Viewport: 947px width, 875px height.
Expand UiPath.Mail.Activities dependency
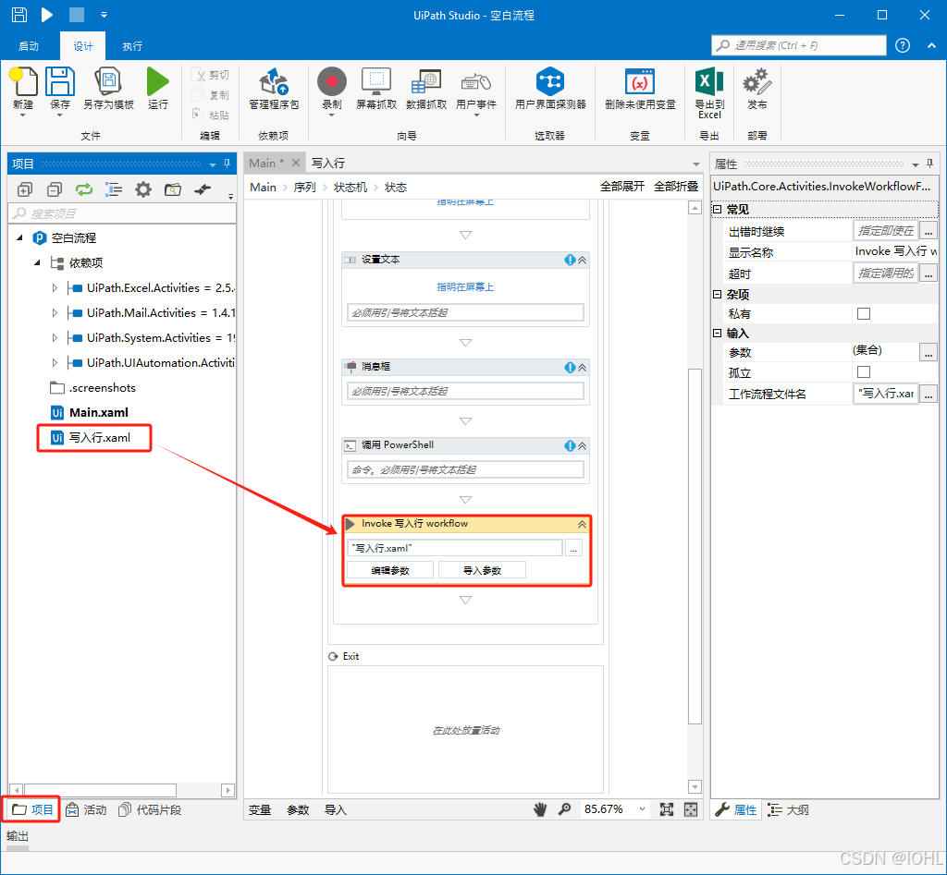pos(55,312)
